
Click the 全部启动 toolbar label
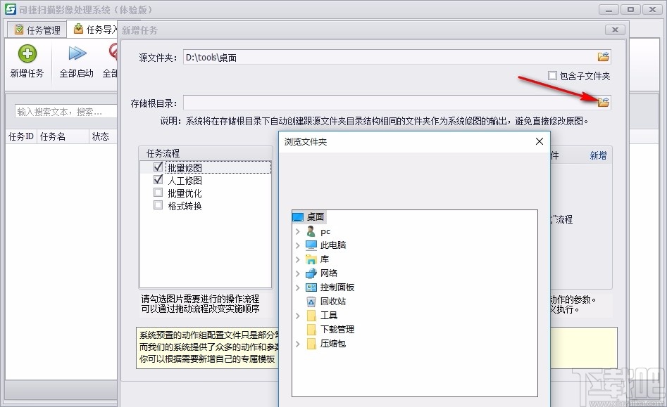[x=77, y=73]
